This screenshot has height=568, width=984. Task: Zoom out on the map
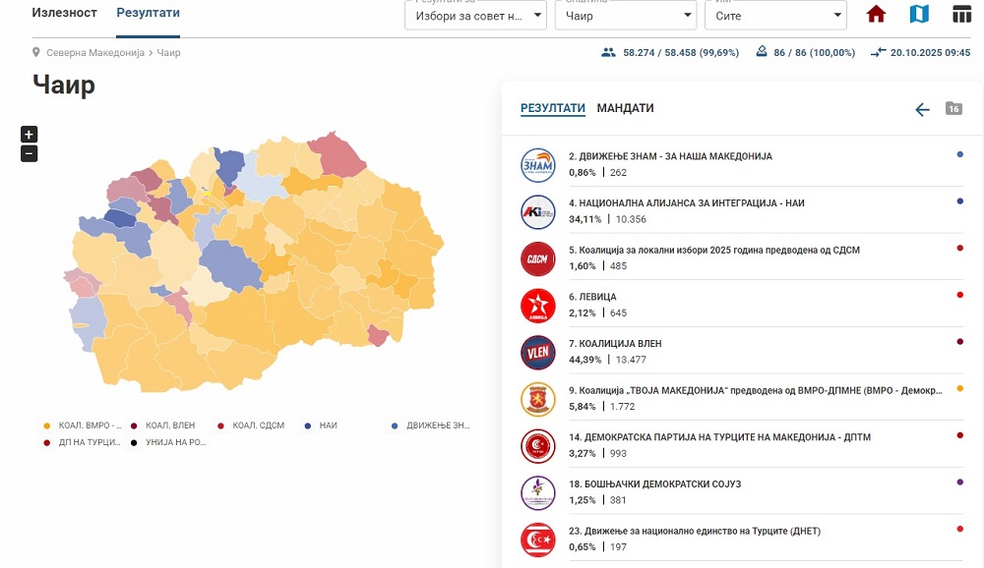[30, 153]
